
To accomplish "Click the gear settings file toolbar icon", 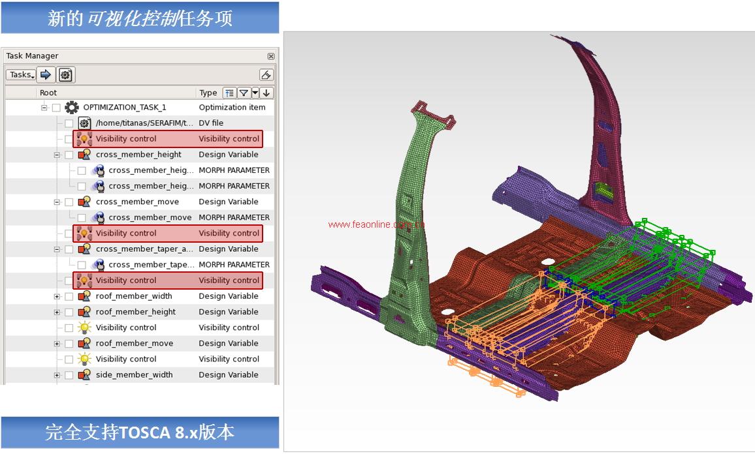I will (x=65, y=75).
